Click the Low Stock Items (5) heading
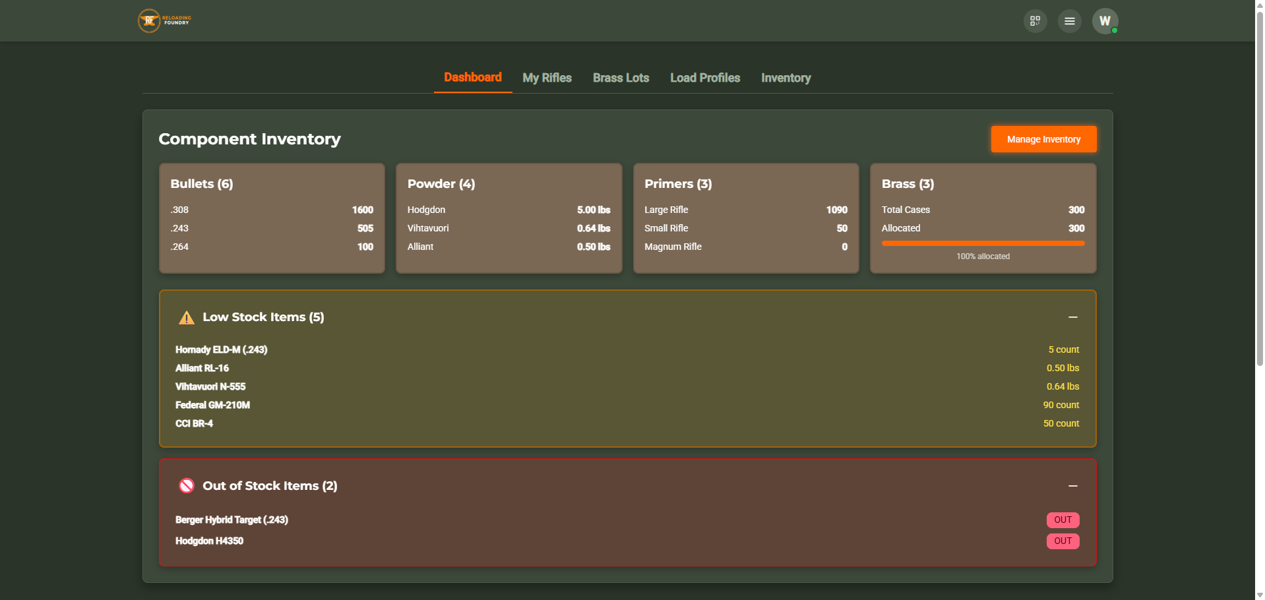Screen dimensions: 1265x600 coord(263,317)
